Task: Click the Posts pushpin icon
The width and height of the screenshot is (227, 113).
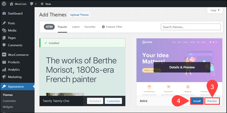Action: tap(4, 23)
